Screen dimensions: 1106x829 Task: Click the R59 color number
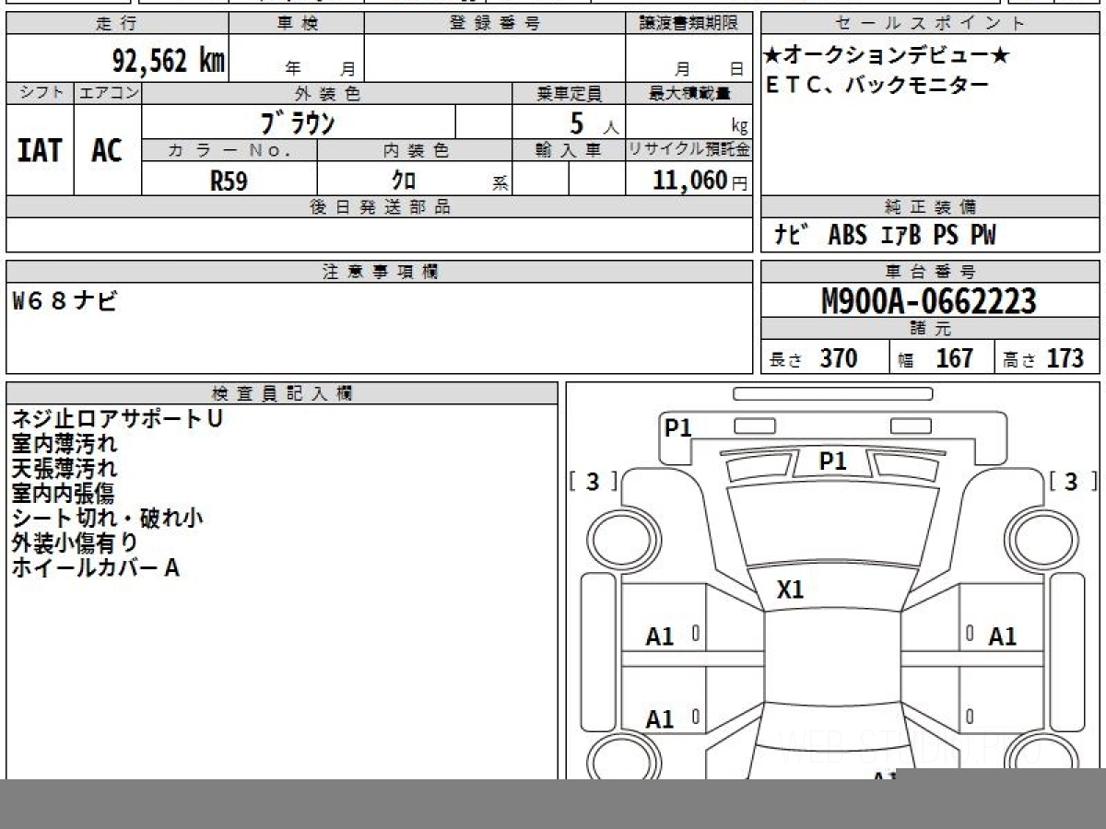(229, 181)
